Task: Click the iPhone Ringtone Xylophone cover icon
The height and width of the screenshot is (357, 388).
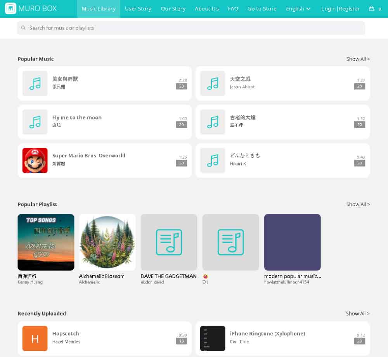Action: [x=213, y=338]
